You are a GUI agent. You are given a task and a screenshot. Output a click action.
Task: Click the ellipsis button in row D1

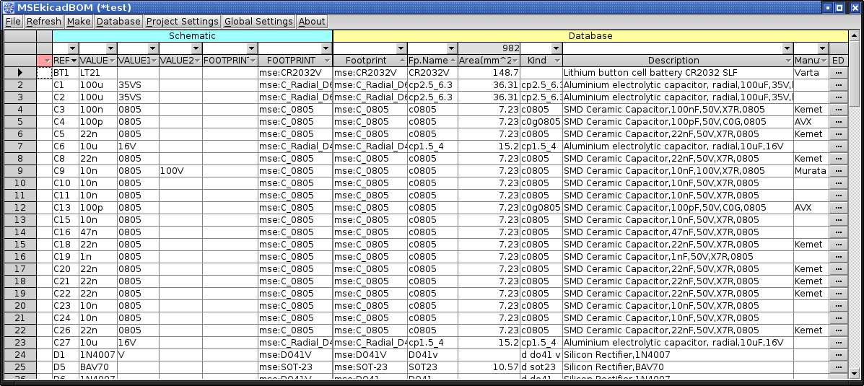838,355
